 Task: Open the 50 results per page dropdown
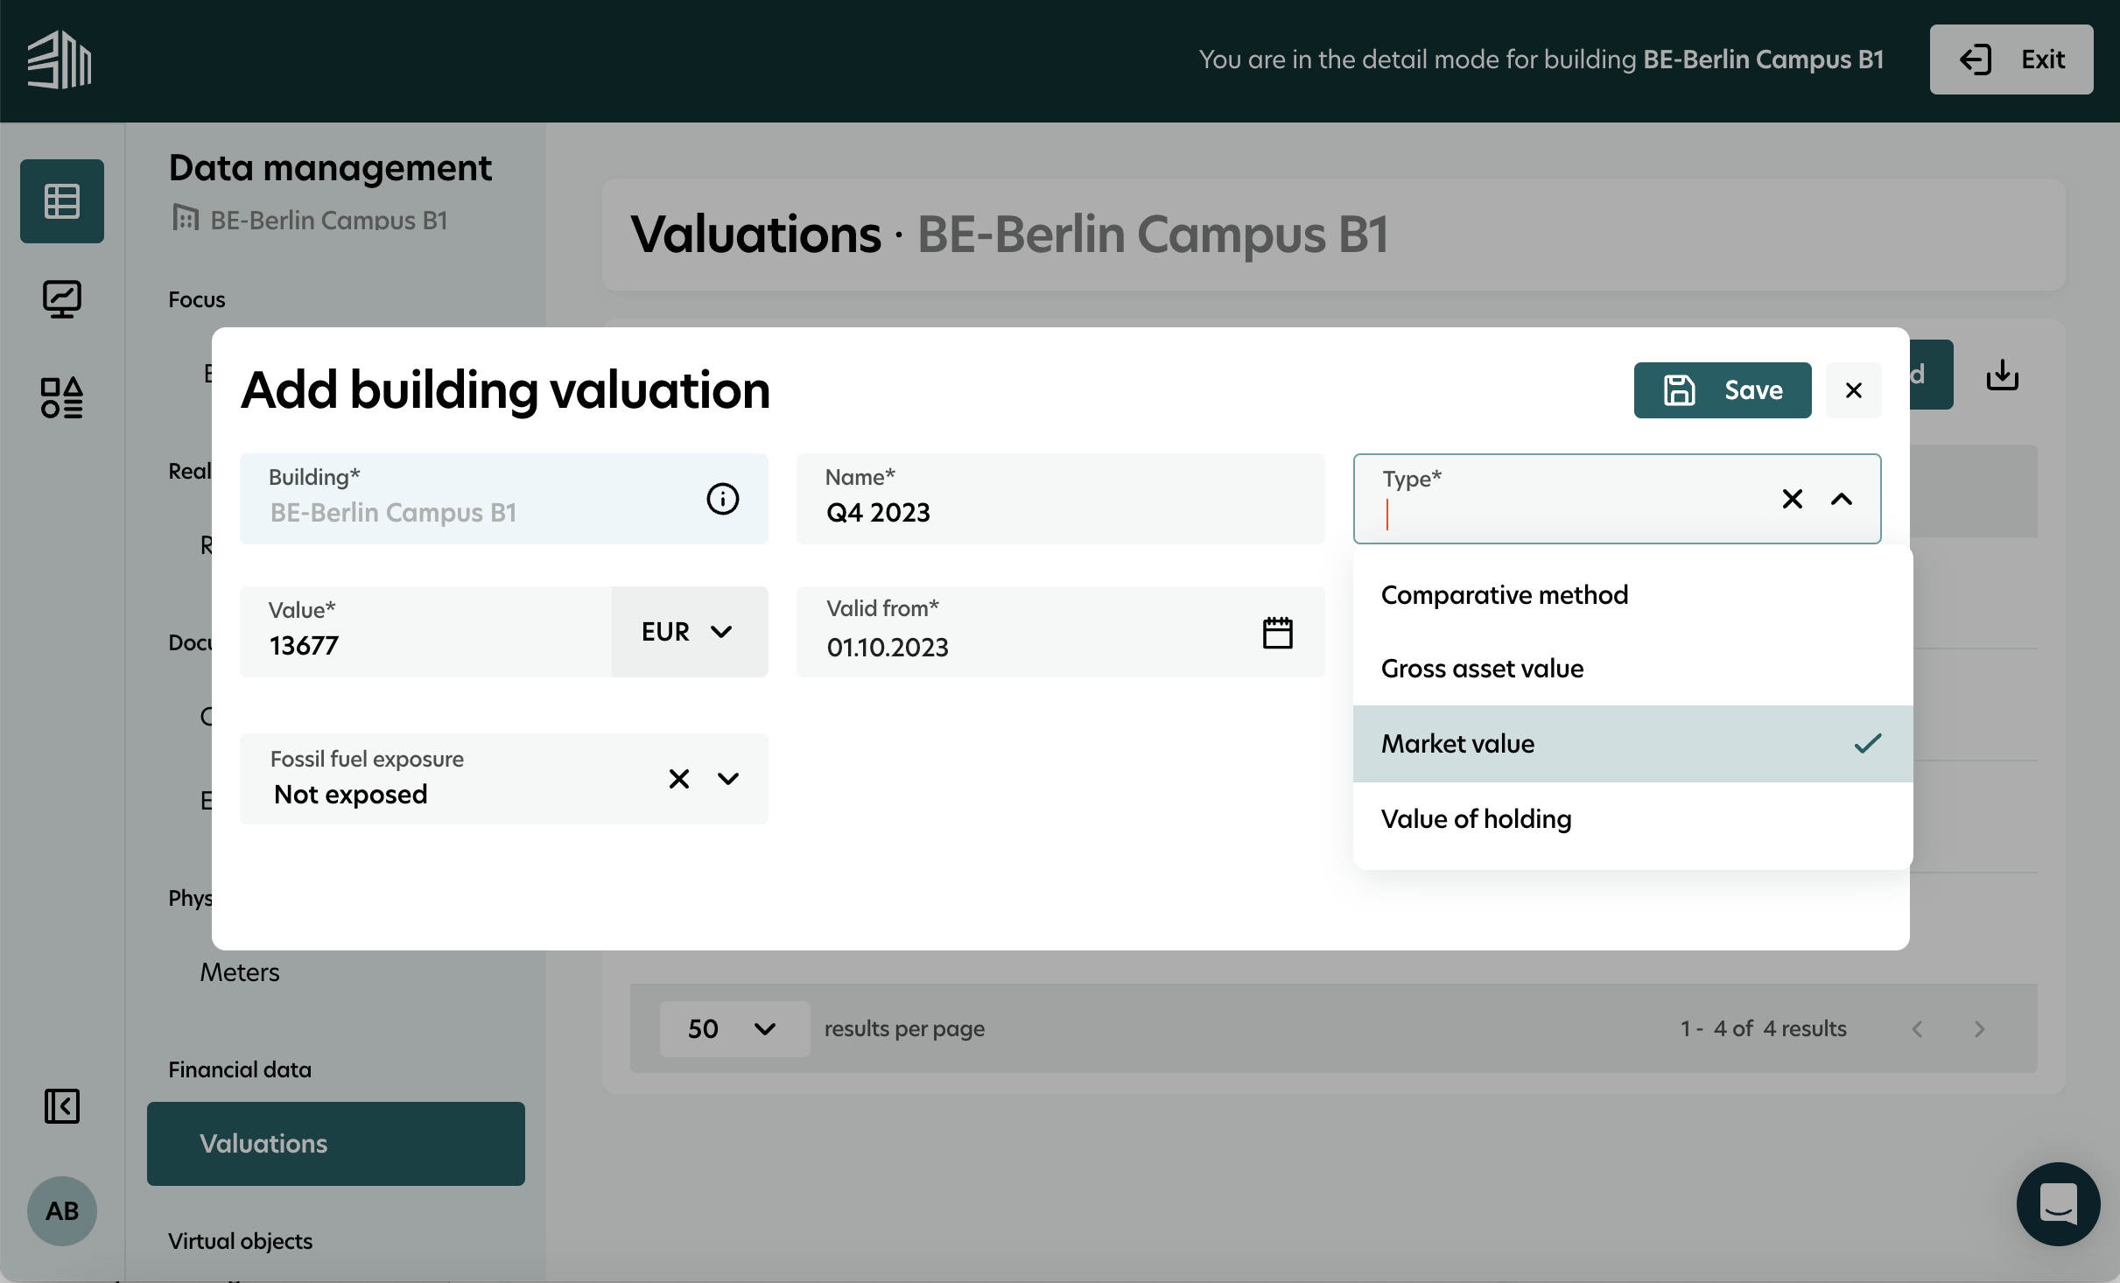pyautogui.click(x=734, y=1029)
